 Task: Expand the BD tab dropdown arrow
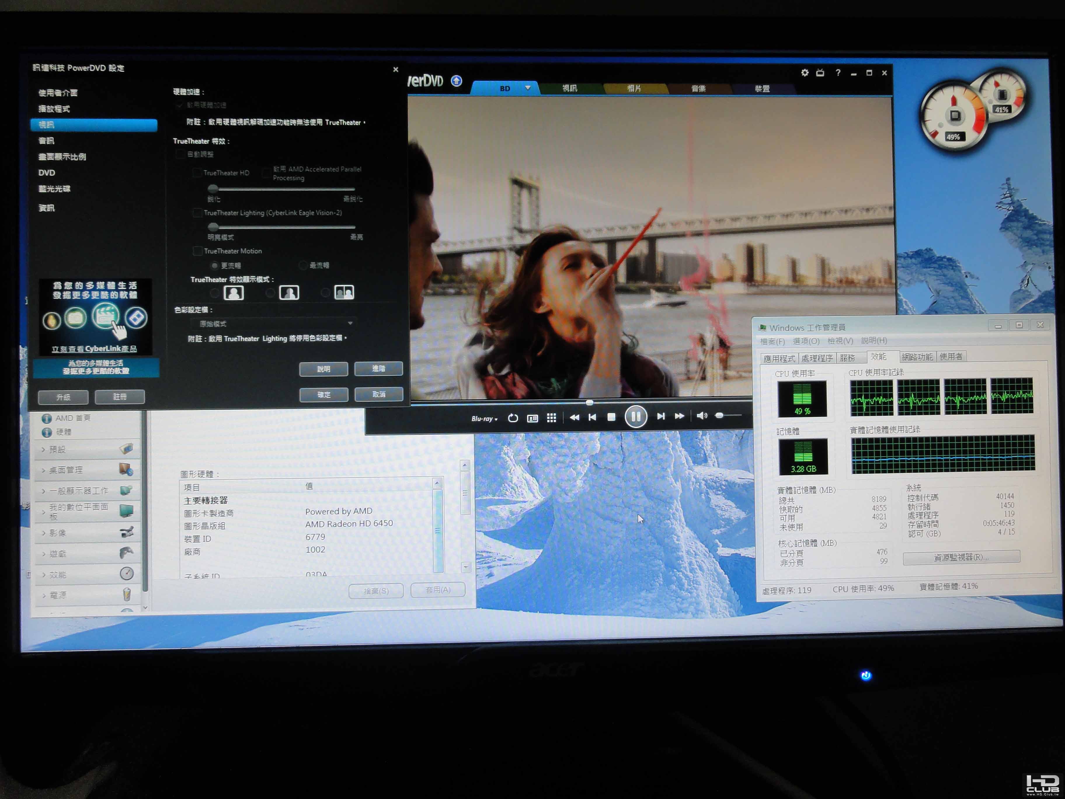528,88
